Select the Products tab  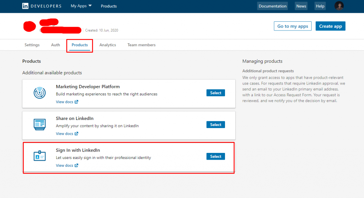pos(80,45)
